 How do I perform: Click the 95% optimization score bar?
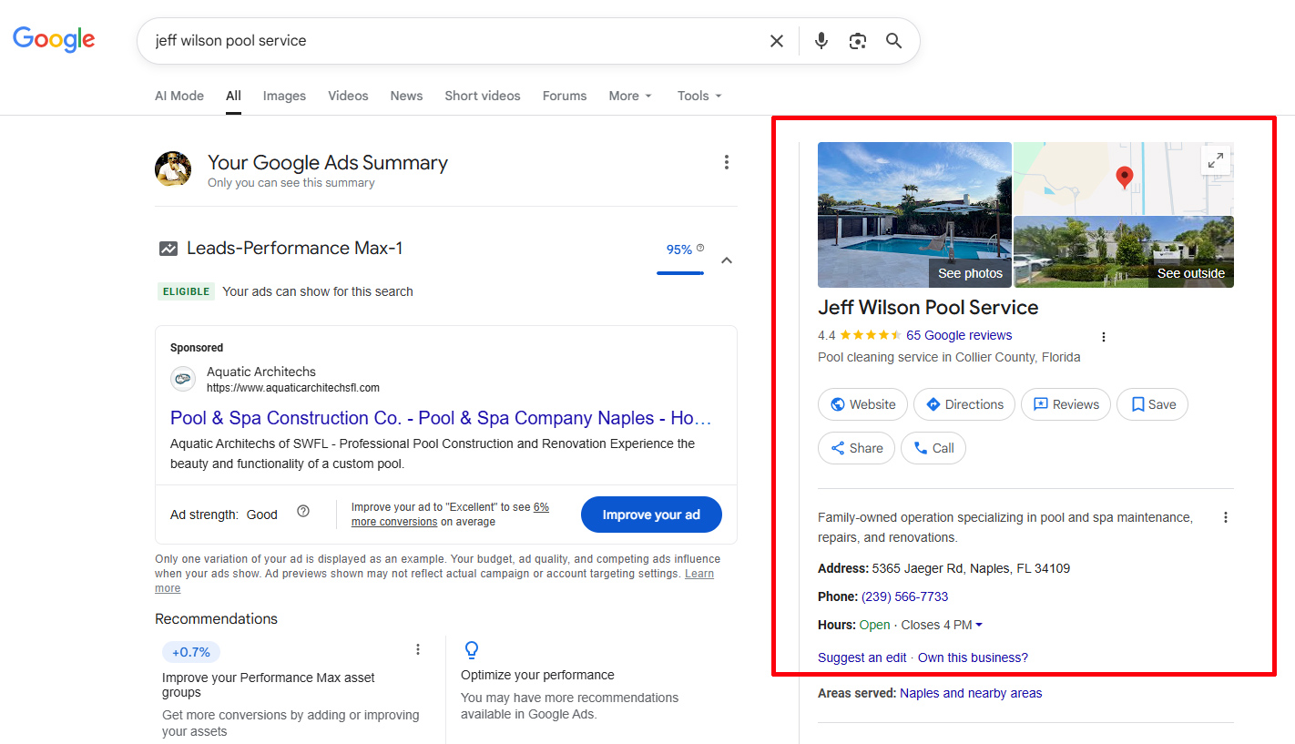point(681,255)
